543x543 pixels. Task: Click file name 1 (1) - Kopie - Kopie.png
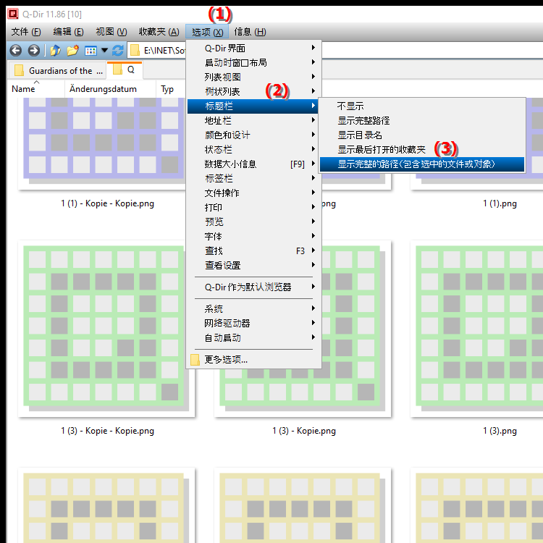[x=107, y=203]
